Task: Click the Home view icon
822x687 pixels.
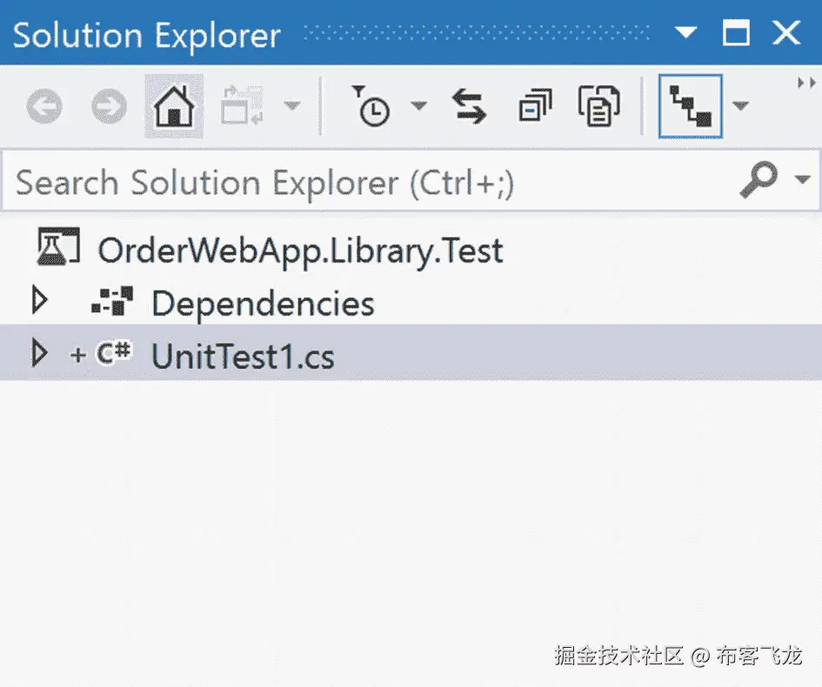Action: 172,106
